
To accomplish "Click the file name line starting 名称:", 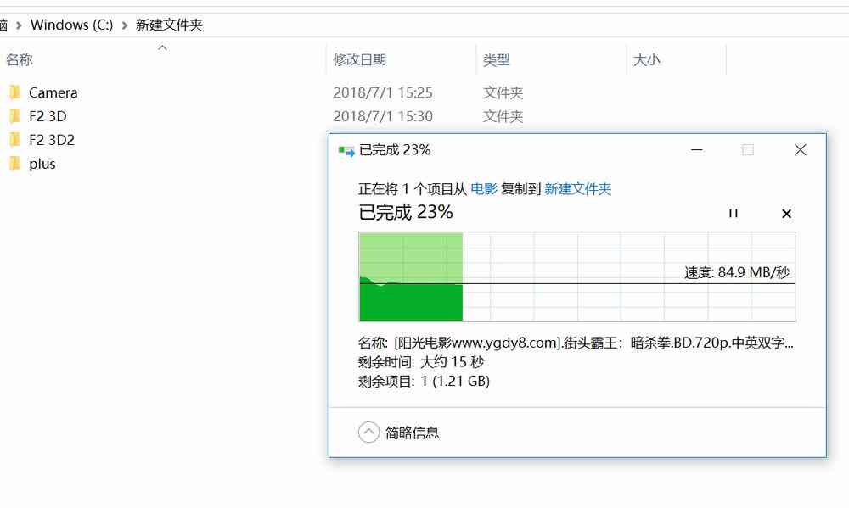I will [x=576, y=343].
